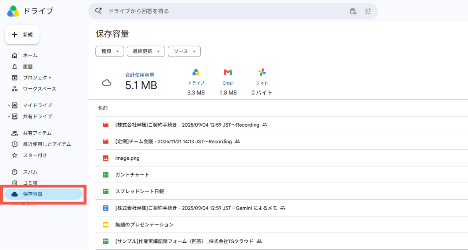This screenshot has width=468, height=250.
Task: Click shared icon next to チーム会議 Recording
Action: click(237, 141)
